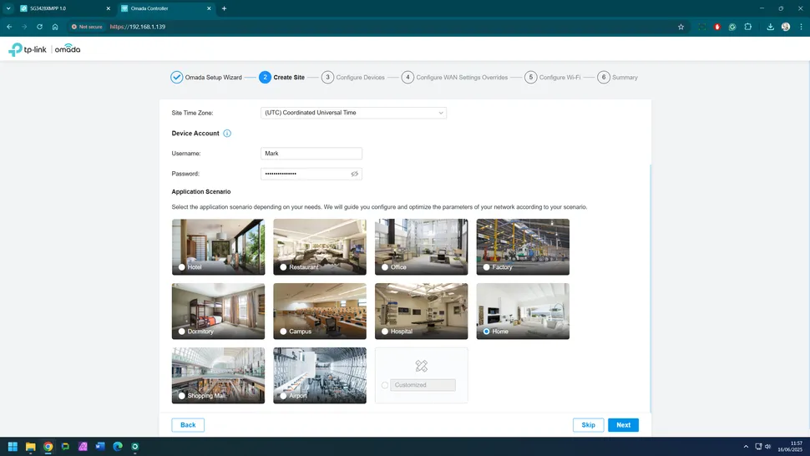The width and height of the screenshot is (810, 456).
Task: Bookmark this page with the star icon
Action: (681, 27)
